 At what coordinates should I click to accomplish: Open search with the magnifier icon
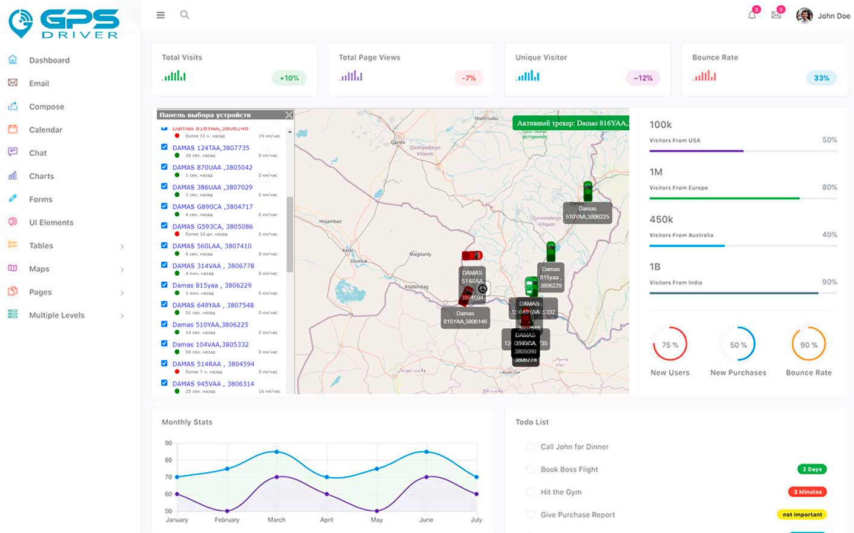185,15
